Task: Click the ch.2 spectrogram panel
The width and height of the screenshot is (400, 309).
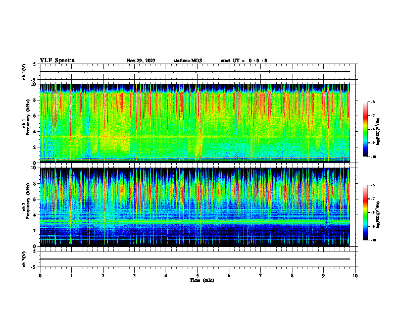Action: 195,207
